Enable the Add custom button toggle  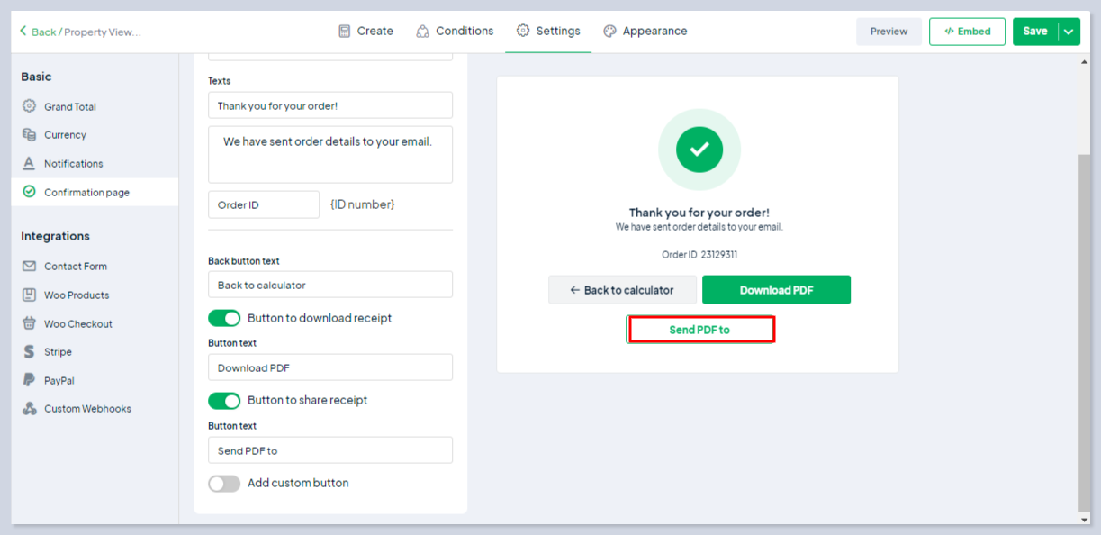(224, 484)
